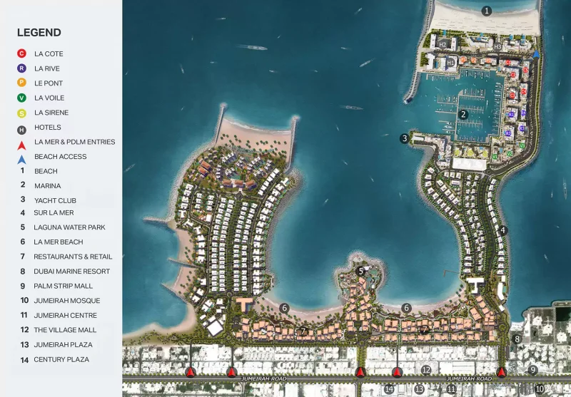Viewport: 571px width, 397px height.
Task: Click Dubai Marine Resort marker 8
Action: click(x=517, y=339)
